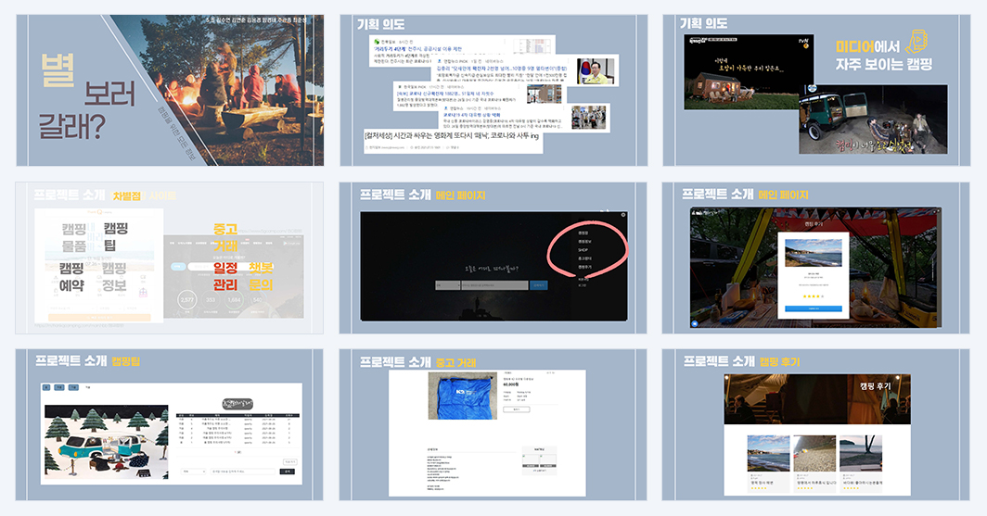Open the '프로젝트 소개 차별점' slide thumbnail
Image resolution: width=987 pixels, height=516 pixels.
pyautogui.click(x=170, y=258)
